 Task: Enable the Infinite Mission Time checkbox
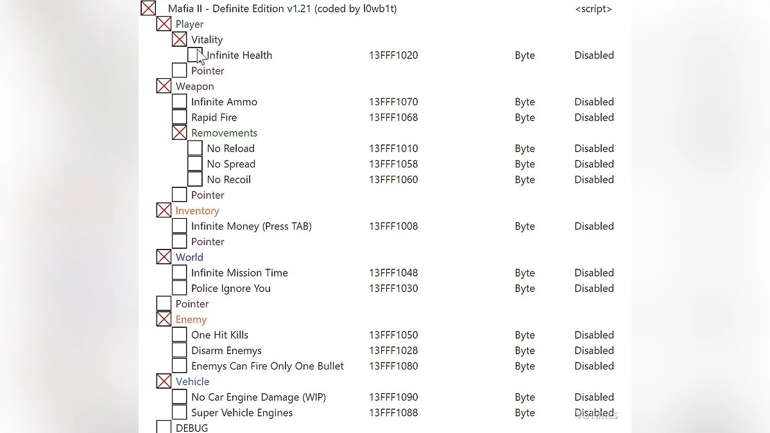(x=180, y=273)
